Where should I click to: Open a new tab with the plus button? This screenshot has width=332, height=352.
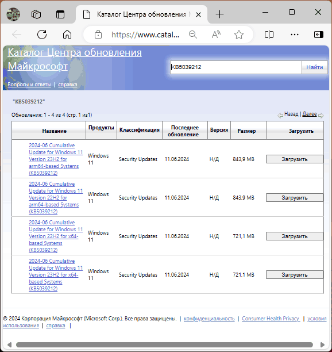(x=219, y=14)
